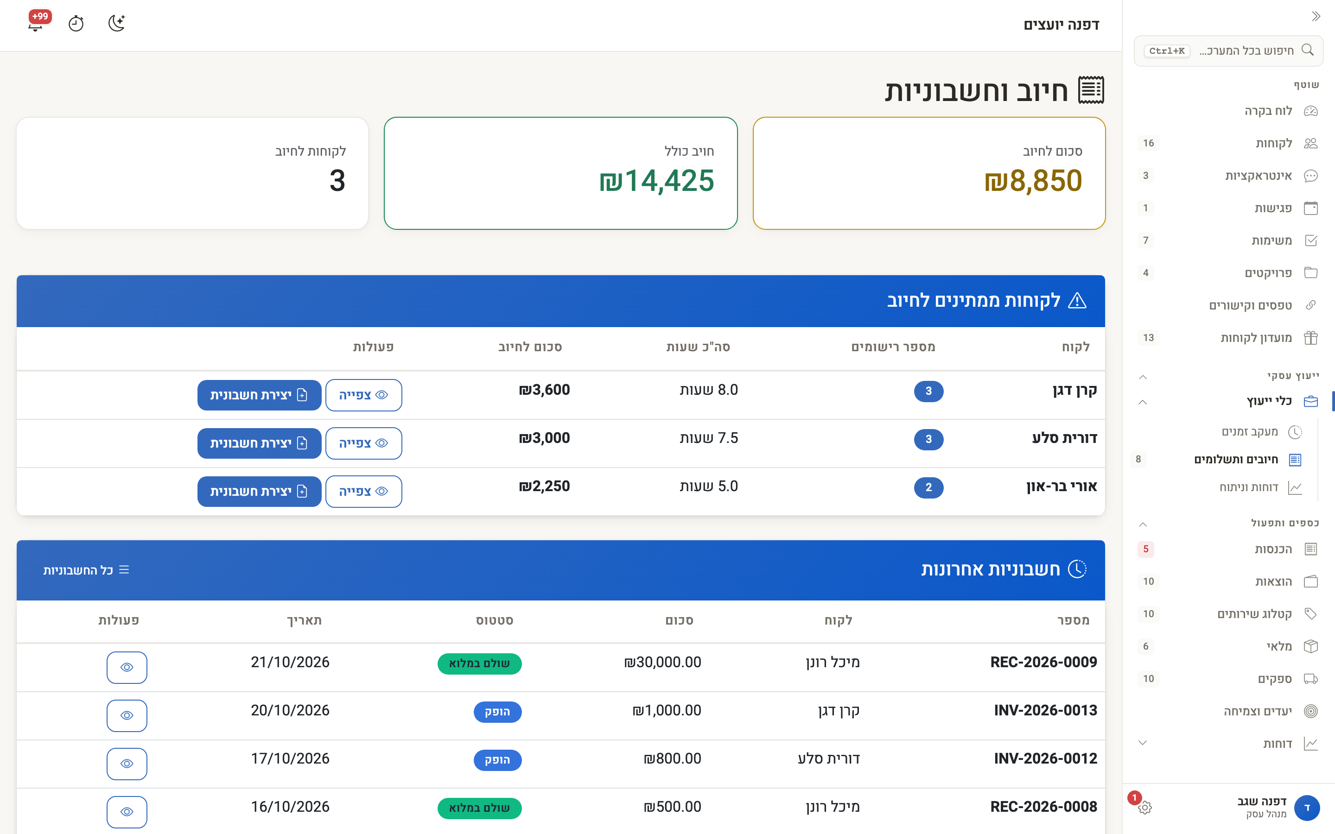Viewport: 1335px width, 834px height.
Task: View invoice INV-2026-0013 via eye button
Action: click(x=127, y=715)
